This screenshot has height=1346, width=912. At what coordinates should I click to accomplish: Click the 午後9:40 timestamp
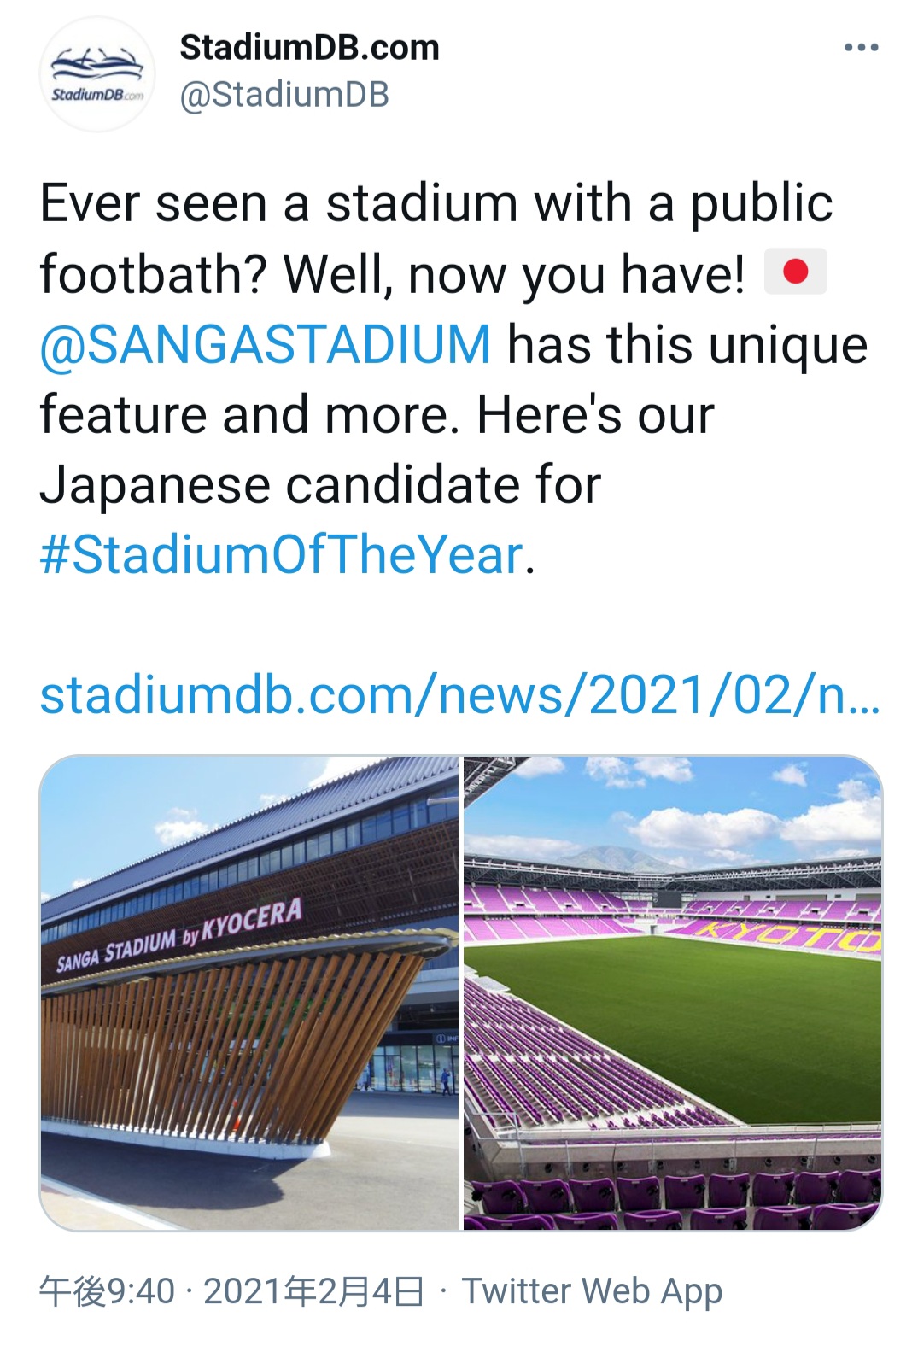coord(108,1291)
